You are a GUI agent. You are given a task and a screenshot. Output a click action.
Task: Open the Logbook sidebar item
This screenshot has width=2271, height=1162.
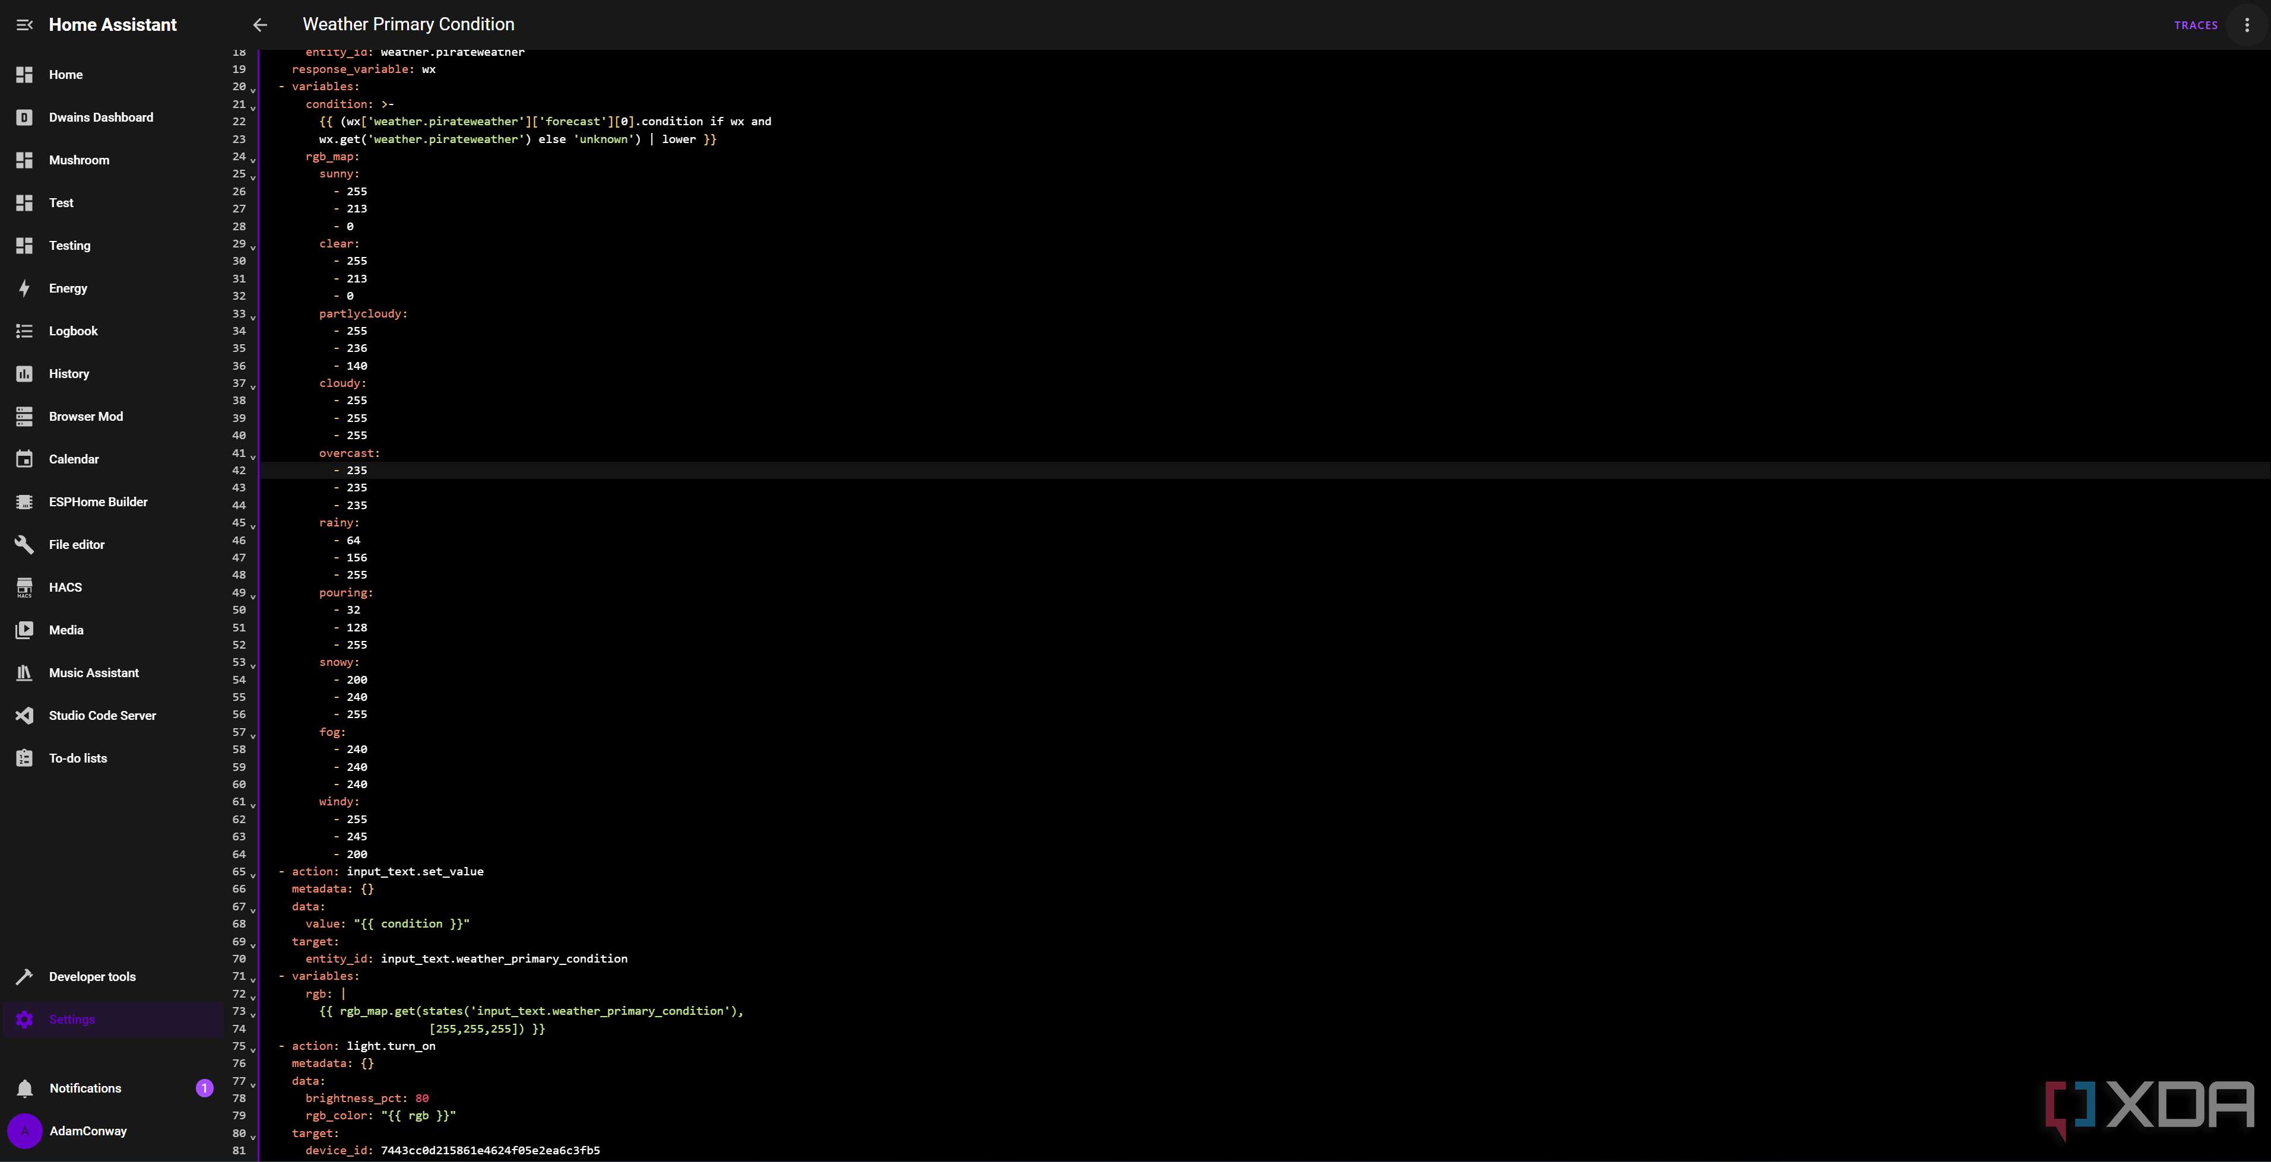113,332
